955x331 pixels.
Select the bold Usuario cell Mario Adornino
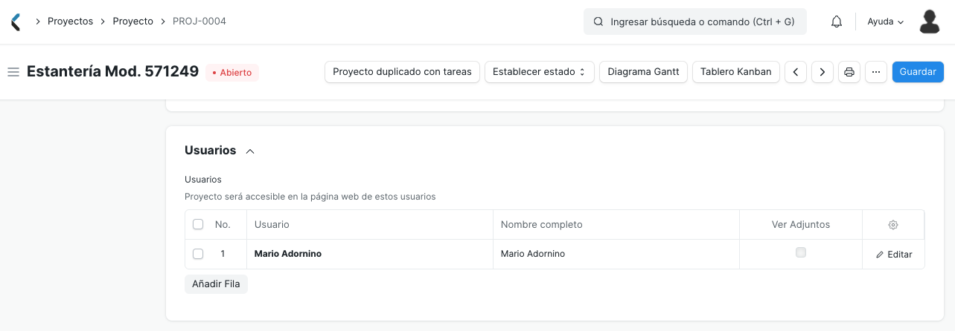coord(369,254)
